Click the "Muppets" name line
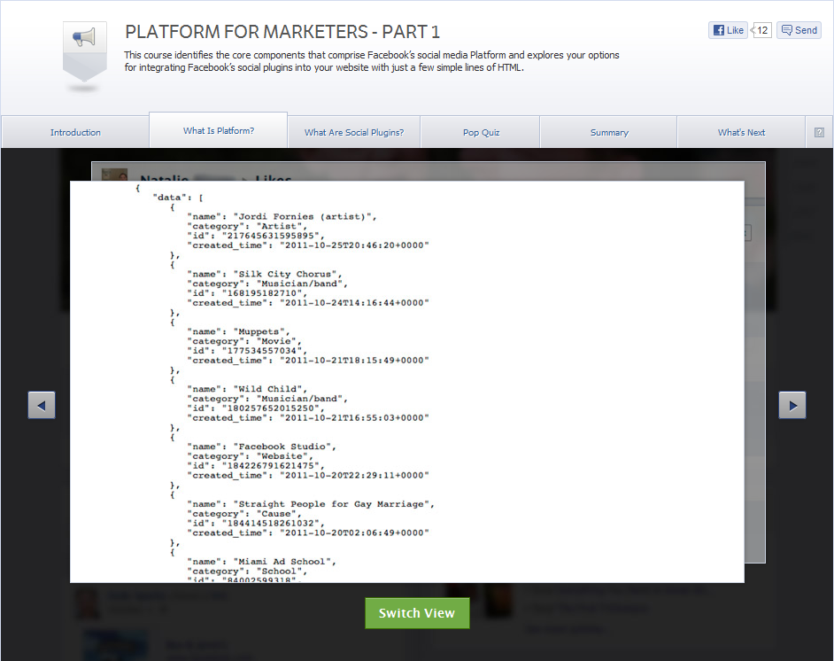Viewport: 834px width, 661px height. coord(238,331)
